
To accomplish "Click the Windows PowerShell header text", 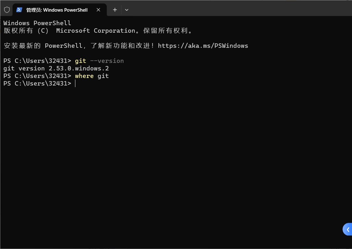I will click(37, 23).
